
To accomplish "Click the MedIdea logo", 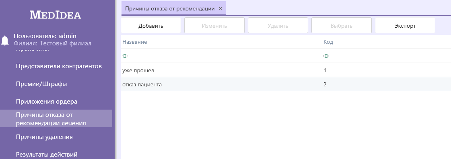I will [55, 14].
